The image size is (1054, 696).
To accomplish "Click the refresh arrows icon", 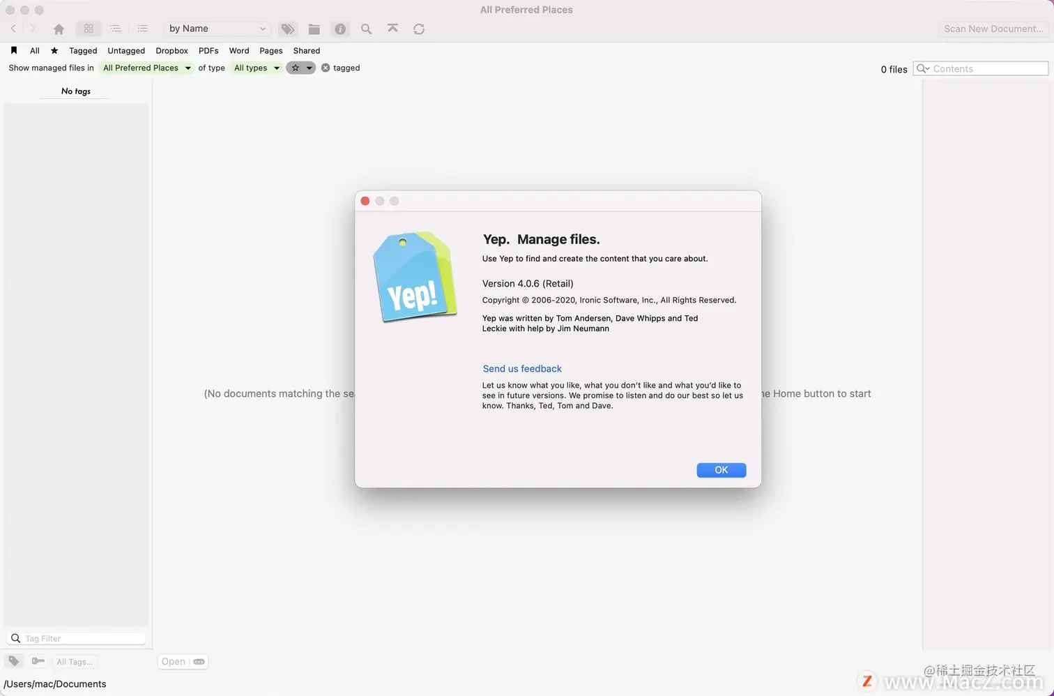I will point(419,29).
